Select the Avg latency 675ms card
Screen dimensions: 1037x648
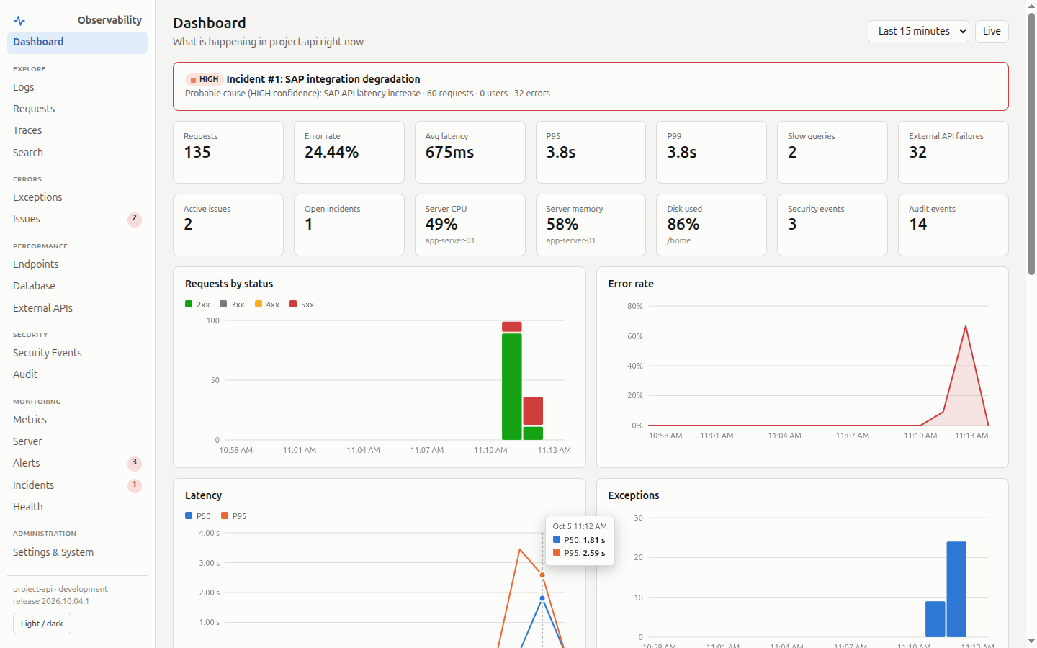tap(470, 153)
